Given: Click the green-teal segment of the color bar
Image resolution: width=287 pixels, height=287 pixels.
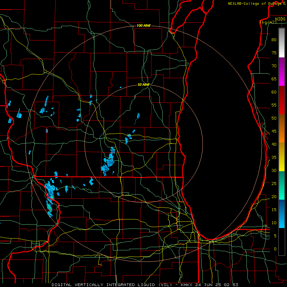Looking at the screenshot, I should coord(282,185).
